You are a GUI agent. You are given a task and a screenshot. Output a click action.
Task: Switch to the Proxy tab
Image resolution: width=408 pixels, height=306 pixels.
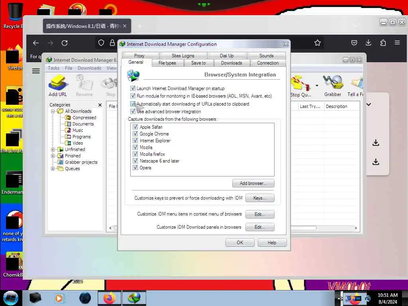139,55
